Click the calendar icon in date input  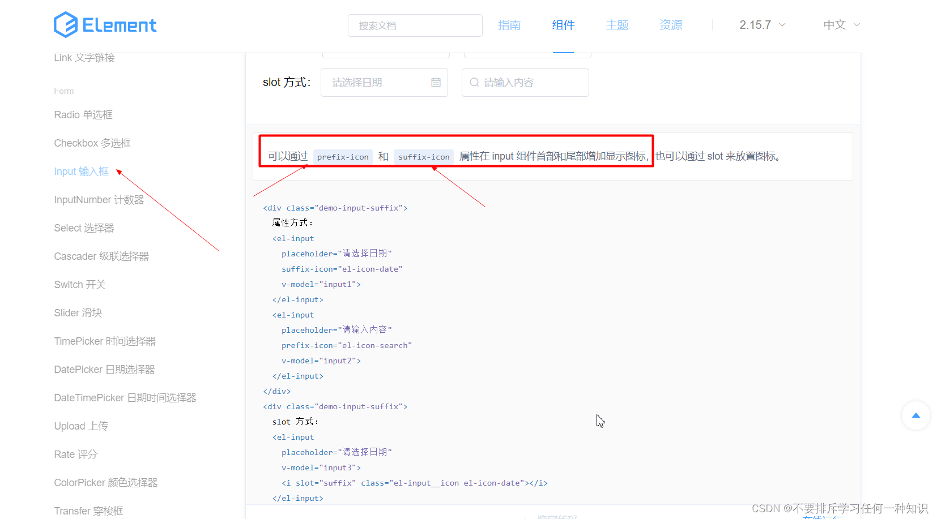(436, 83)
